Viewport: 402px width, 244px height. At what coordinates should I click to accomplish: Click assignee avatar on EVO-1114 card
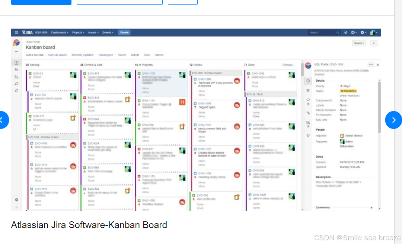(x=182, y=102)
